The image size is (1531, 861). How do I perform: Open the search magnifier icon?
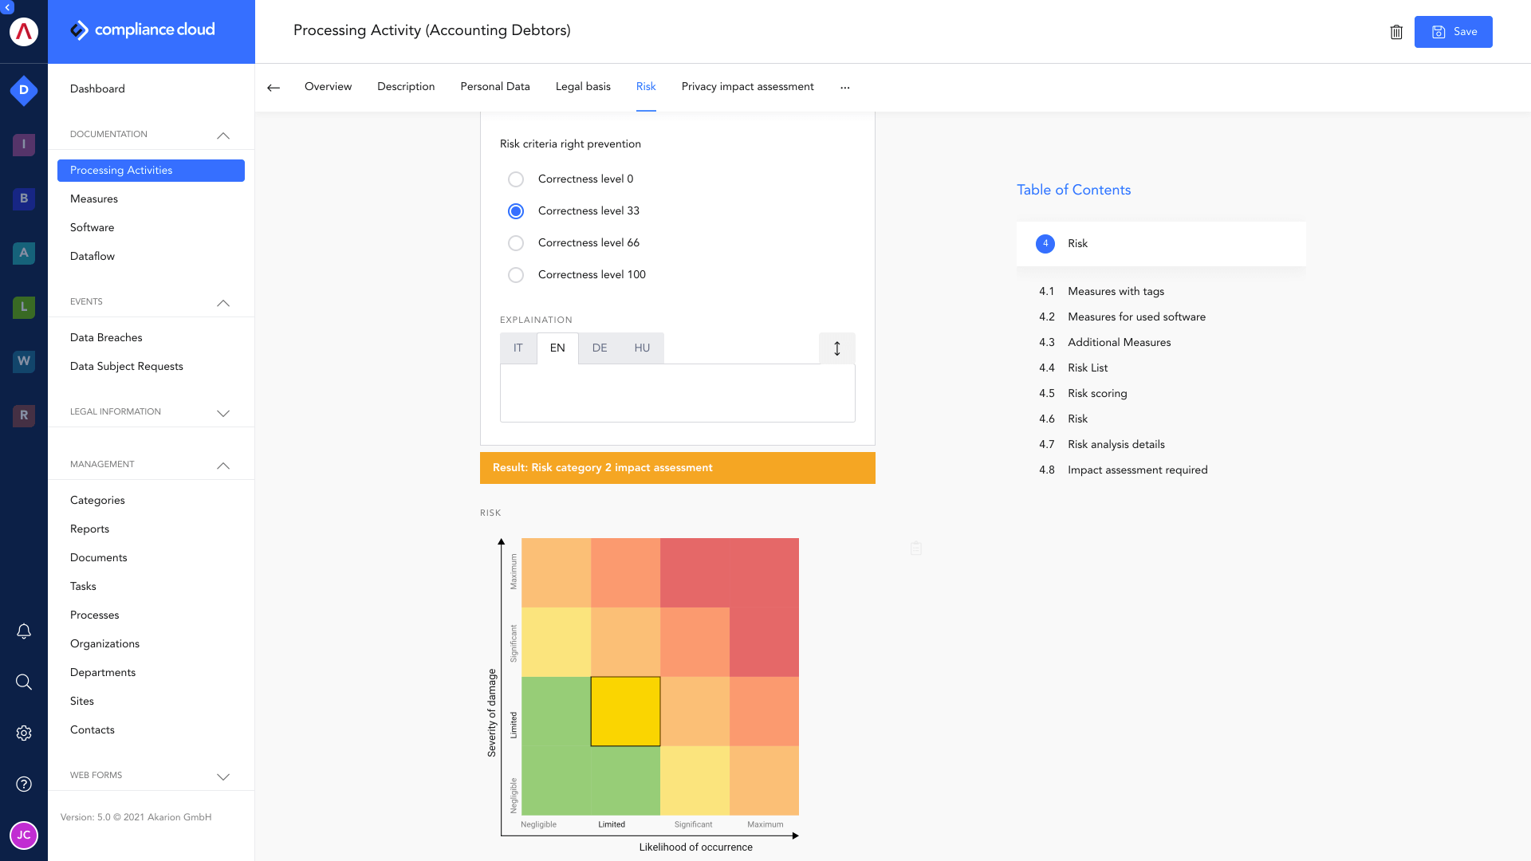pos(24,682)
